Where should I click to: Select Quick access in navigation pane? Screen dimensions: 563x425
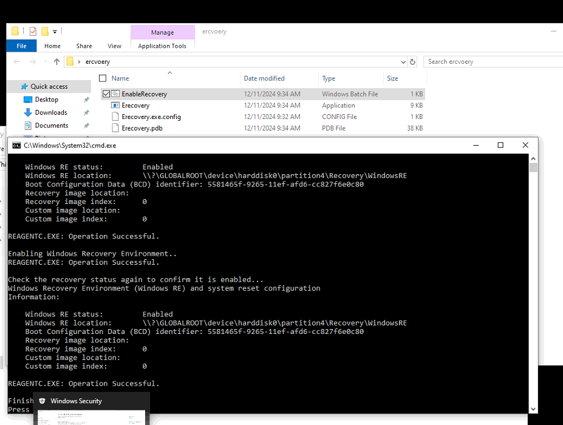[x=49, y=86]
